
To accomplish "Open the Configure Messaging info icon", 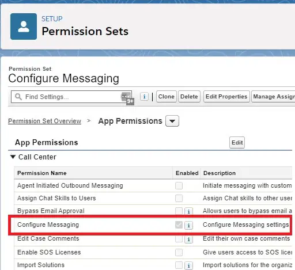I will 188,225.
